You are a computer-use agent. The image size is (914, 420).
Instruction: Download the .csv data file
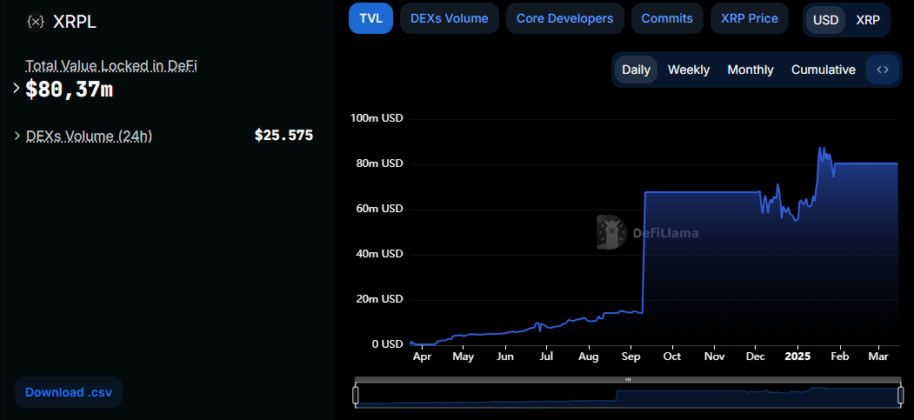69,392
